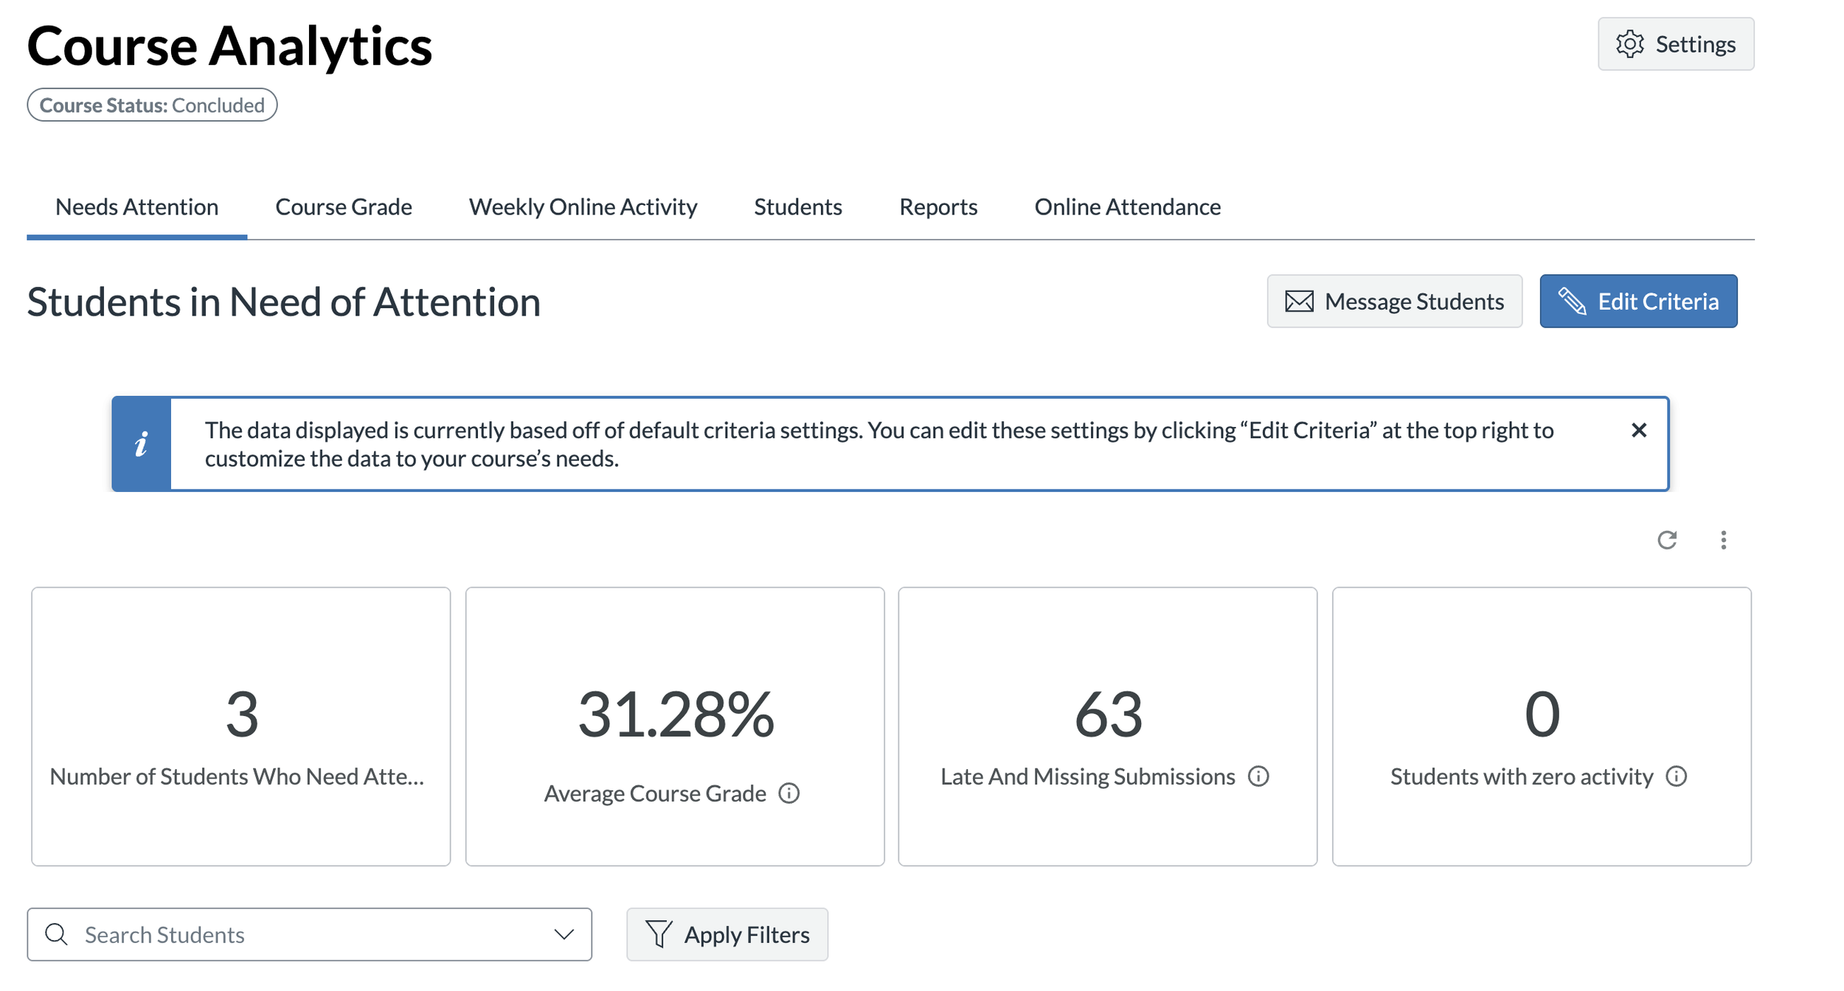Click Apply Filters button
The height and width of the screenshot is (991, 1844).
pyautogui.click(x=727, y=935)
